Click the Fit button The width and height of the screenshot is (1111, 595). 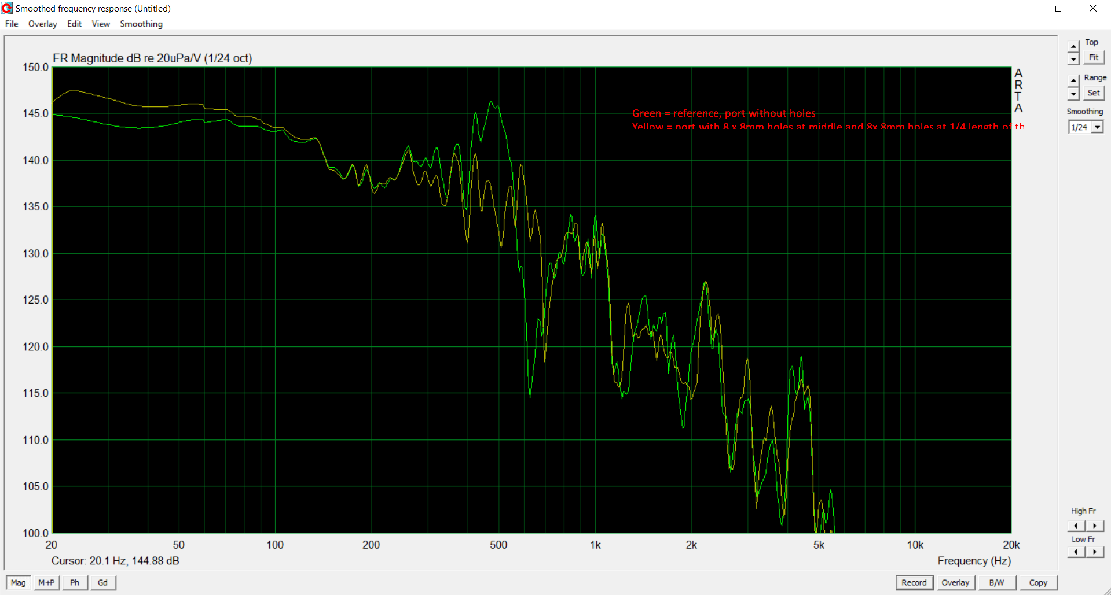(x=1094, y=57)
